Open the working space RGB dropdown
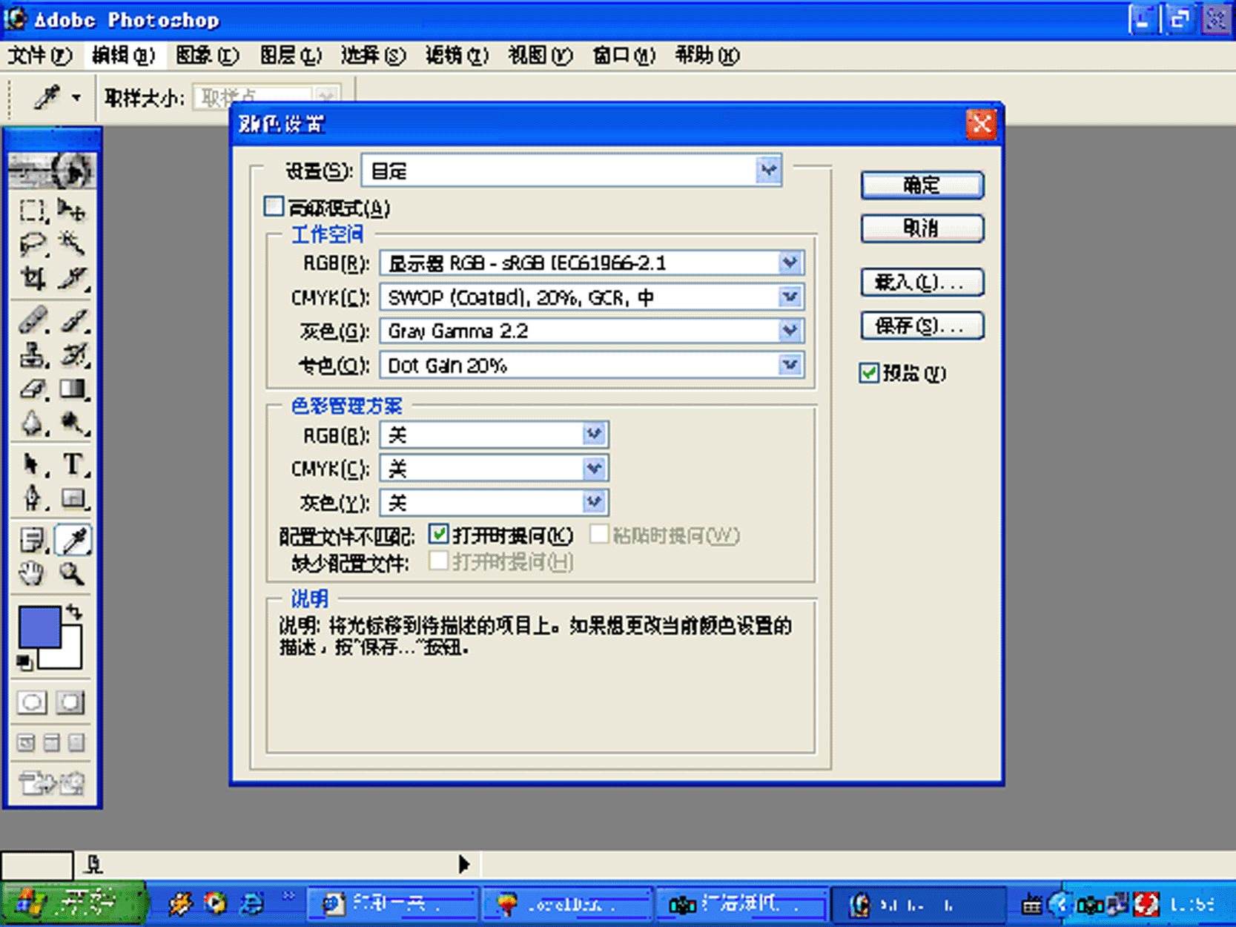Screen dimensions: 1236x927 coord(790,263)
